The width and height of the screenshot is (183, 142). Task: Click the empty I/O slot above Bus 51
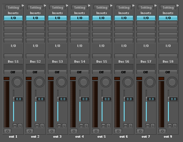click(13, 56)
